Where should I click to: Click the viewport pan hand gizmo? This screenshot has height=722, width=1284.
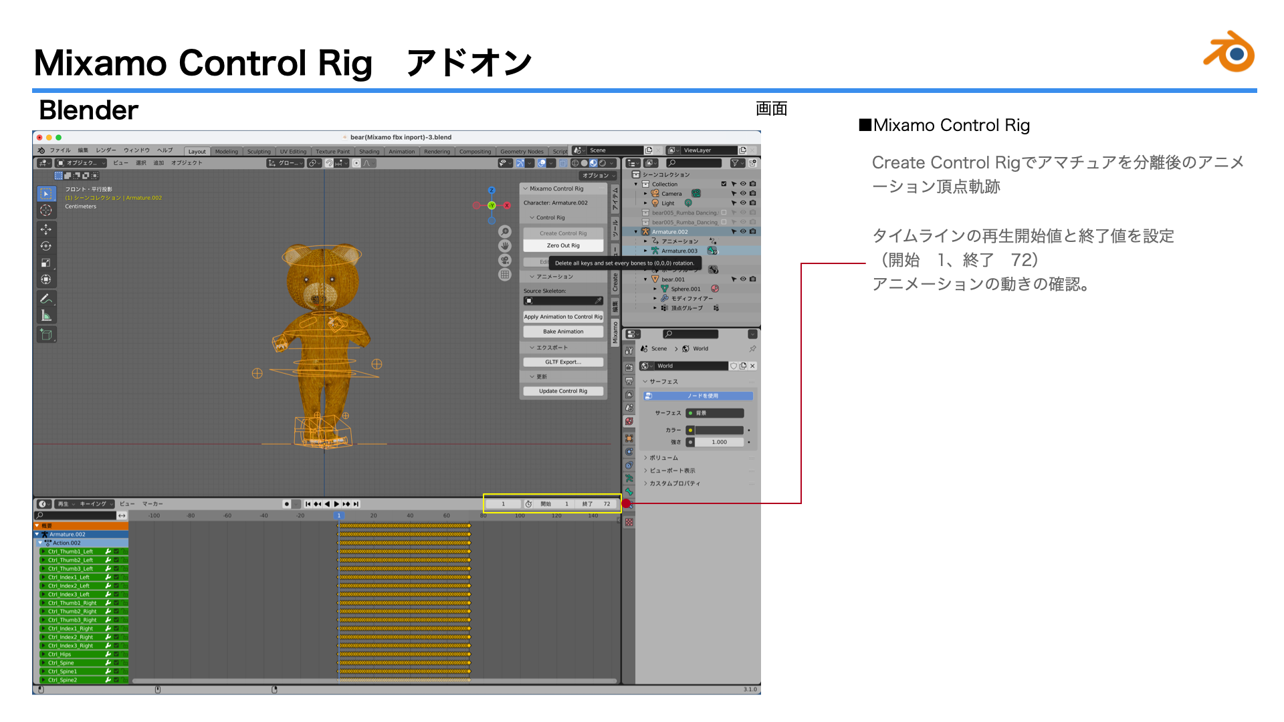click(505, 246)
